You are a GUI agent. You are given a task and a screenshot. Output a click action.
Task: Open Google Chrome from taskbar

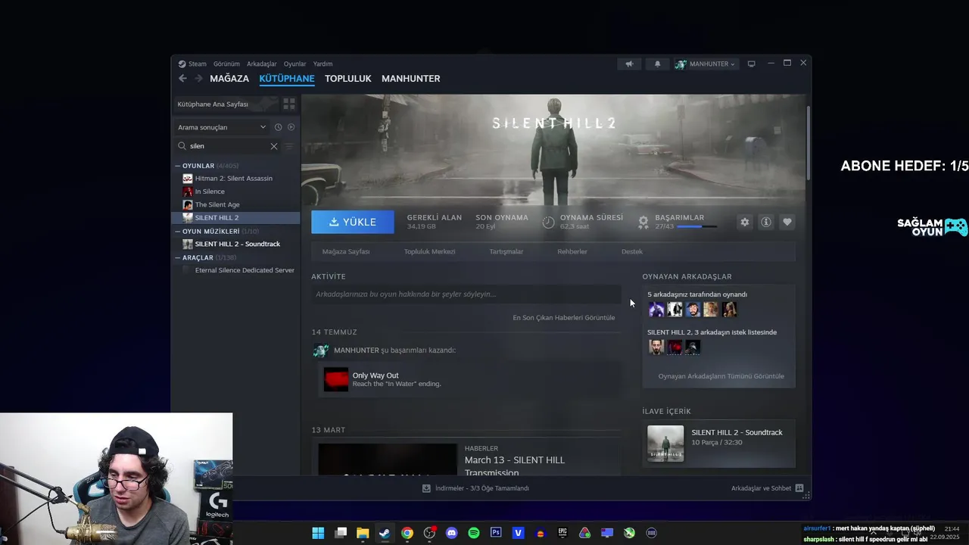407,533
